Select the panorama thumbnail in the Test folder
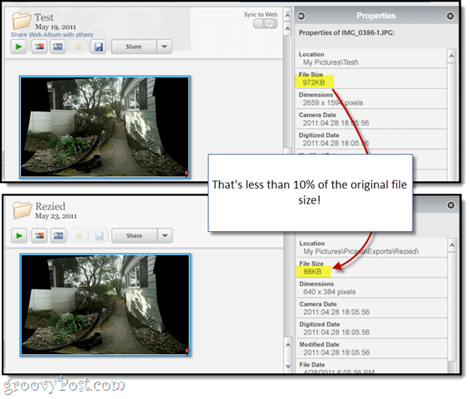 click(105, 127)
